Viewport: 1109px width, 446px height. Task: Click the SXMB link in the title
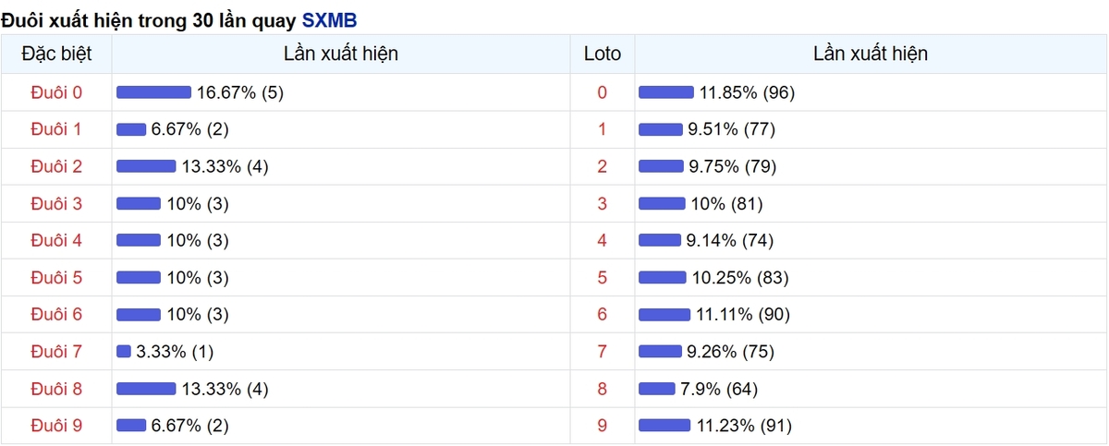[x=329, y=19]
